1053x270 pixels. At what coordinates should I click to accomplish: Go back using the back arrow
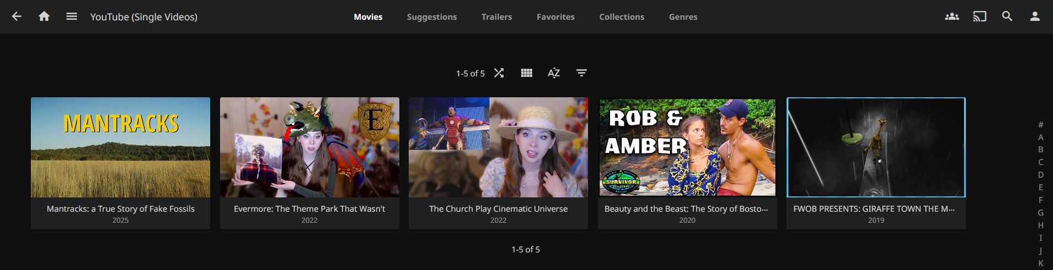point(17,16)
